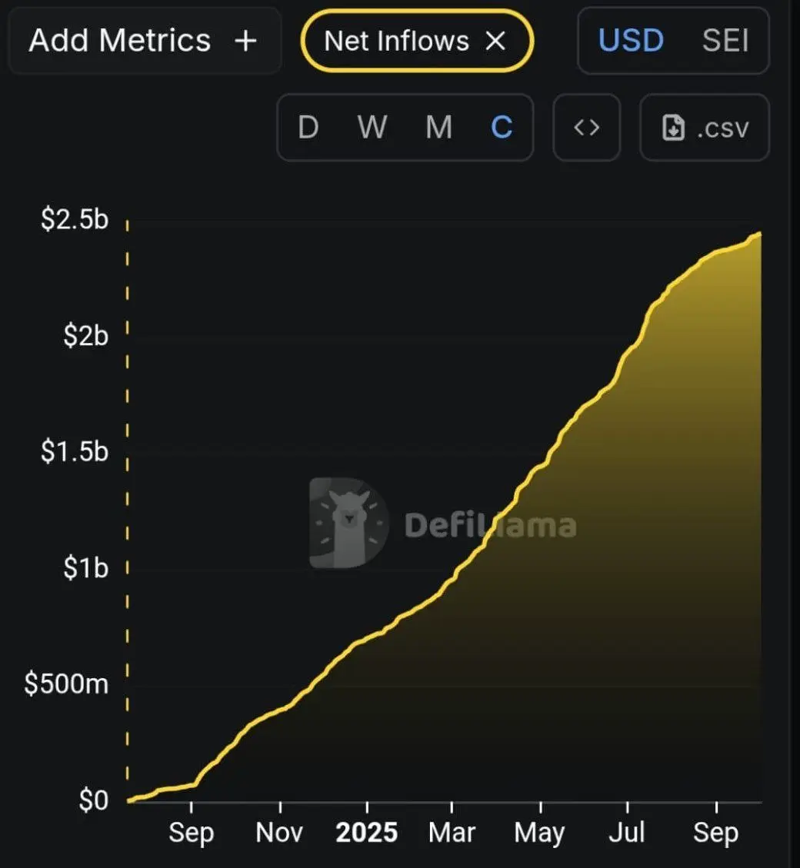Select the weekly W interval
The width and height of the screenshot is (800, 868).
coord(372,128)
